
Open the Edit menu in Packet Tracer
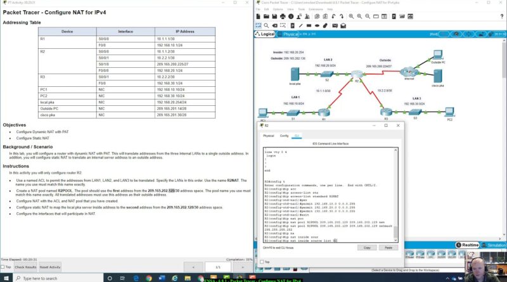pos(267,9)
